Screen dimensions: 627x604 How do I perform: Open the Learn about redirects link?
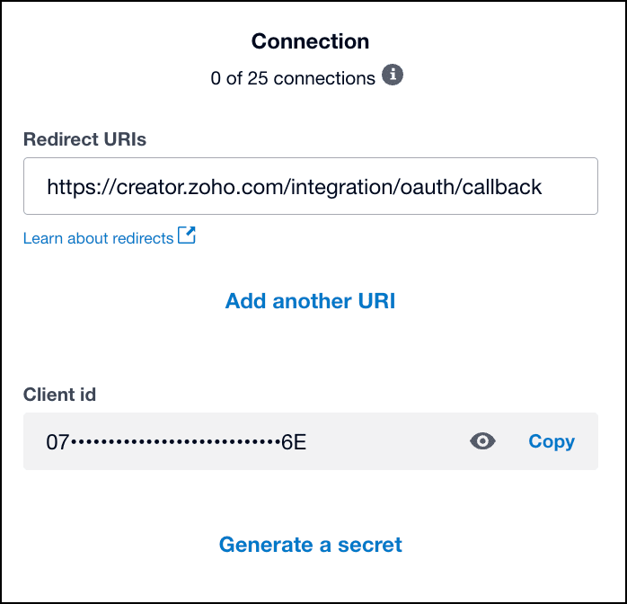pyautogui.click(x=98, y=238)
